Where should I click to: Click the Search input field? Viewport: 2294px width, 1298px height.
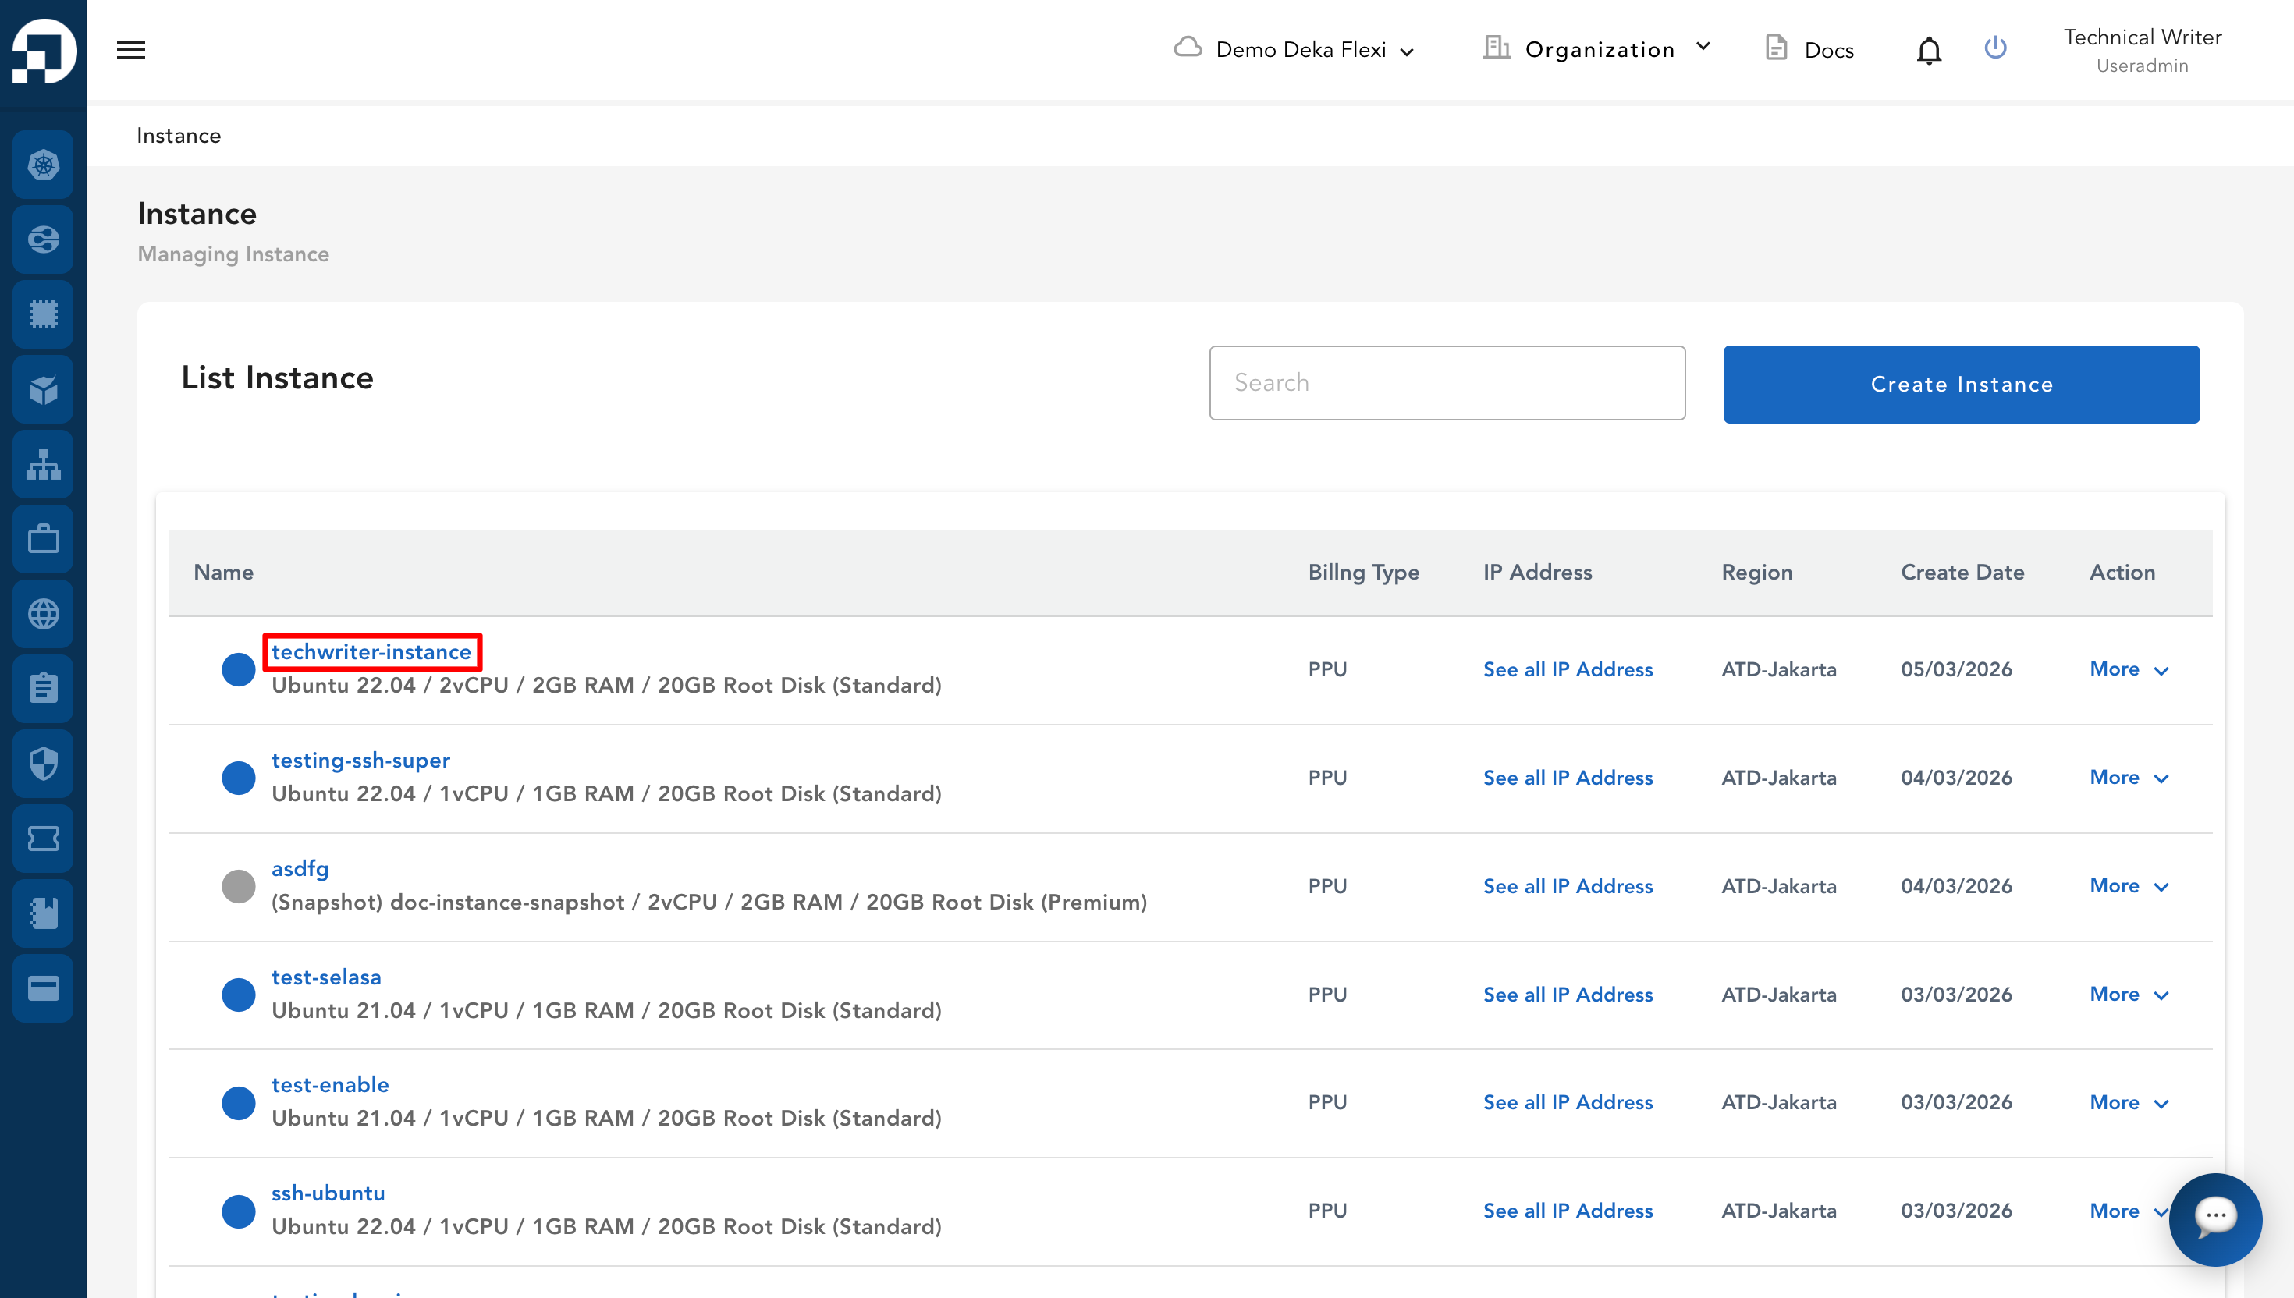(x=1446, y=382)
